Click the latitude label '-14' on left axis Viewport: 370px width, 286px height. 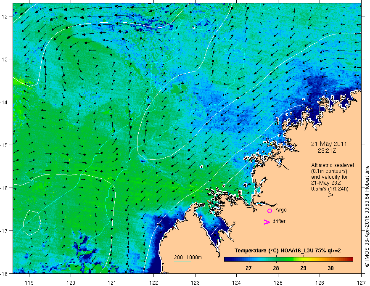5,102
